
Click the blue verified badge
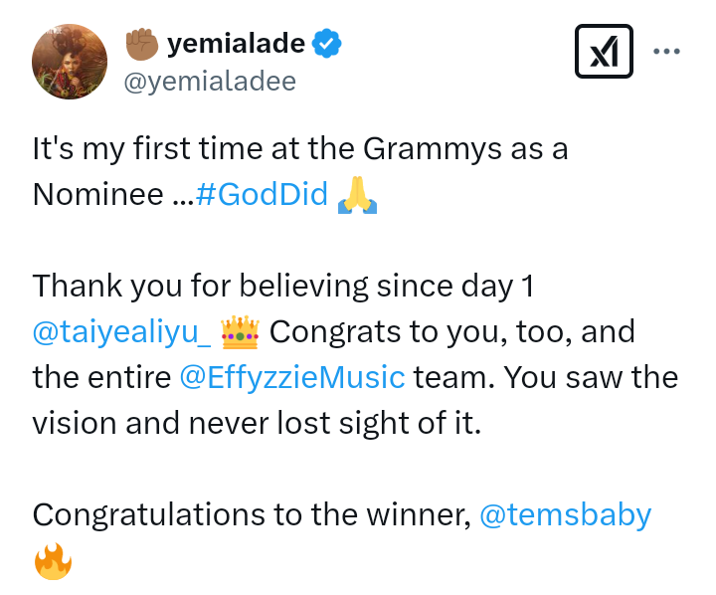click(x=328, y=44)
